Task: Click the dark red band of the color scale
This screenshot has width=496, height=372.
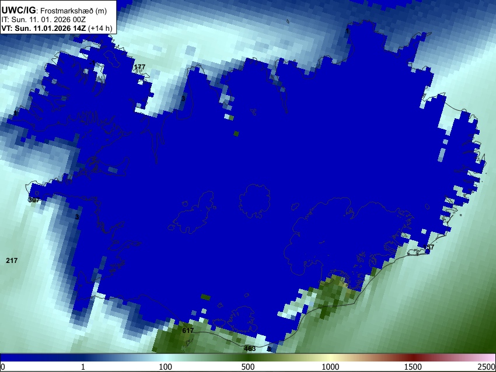Action: point(413,357)
